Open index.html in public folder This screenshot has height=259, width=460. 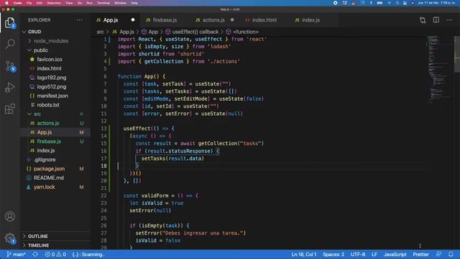click(x=49, y=68)
